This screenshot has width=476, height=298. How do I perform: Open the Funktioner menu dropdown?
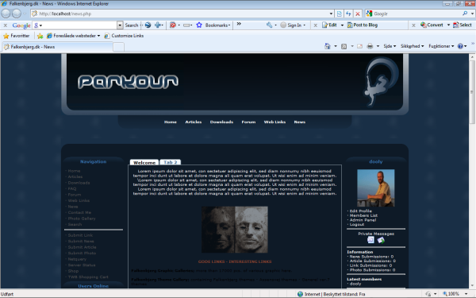pos(441,46)
